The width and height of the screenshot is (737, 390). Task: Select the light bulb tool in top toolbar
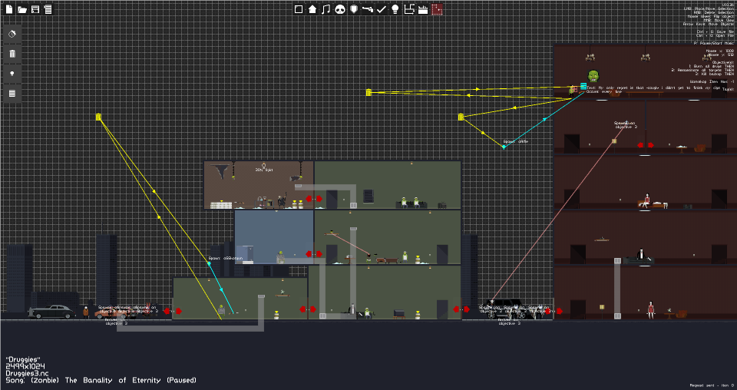395,9
